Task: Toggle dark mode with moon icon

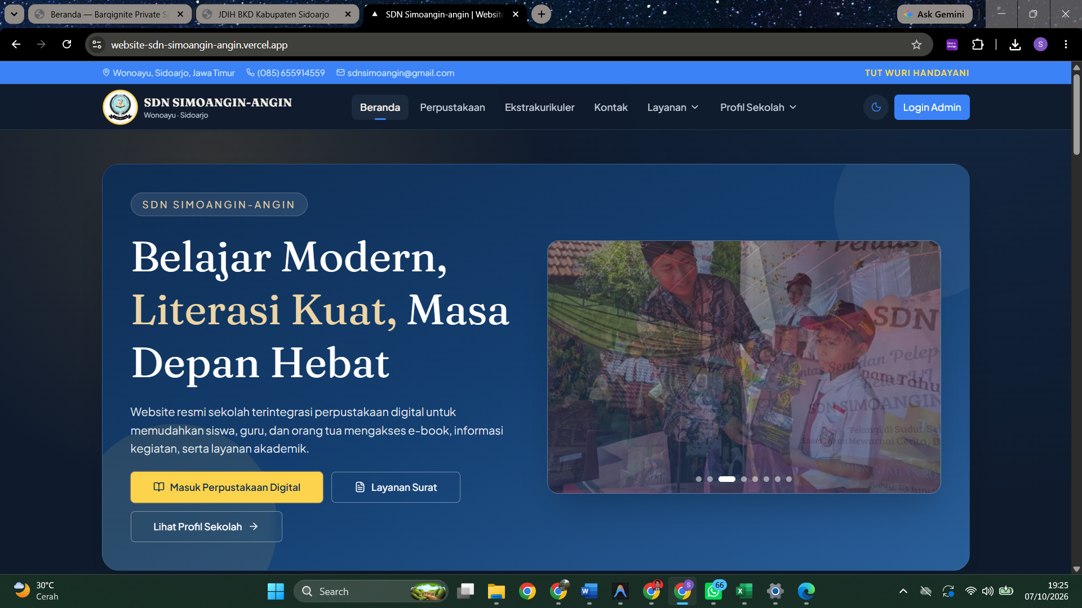Action: [x=876, y=107]
